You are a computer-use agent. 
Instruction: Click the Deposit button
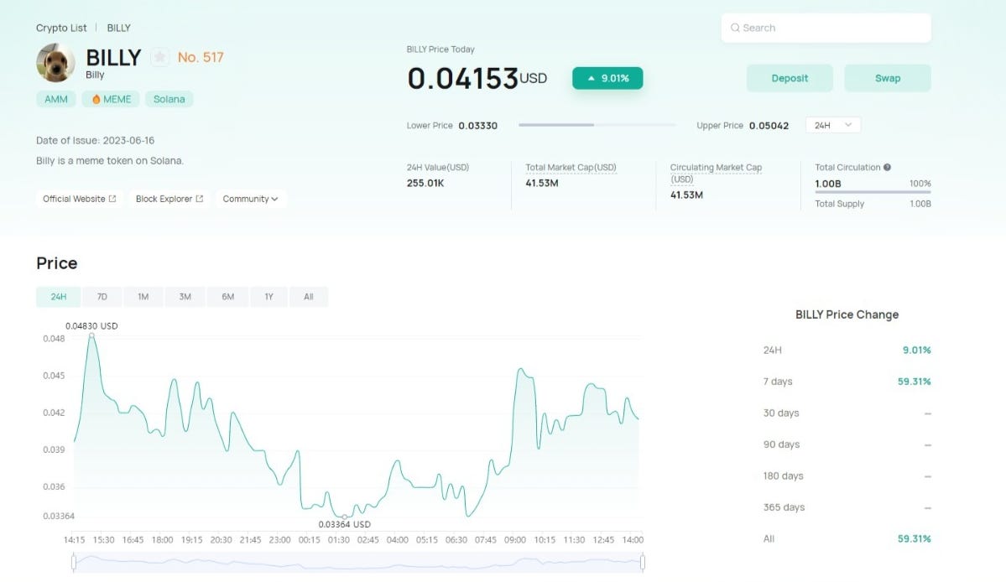788,77
